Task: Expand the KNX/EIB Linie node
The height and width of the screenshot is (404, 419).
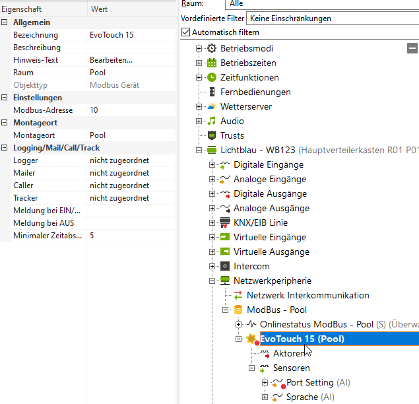Action: (x=212, y=222)
